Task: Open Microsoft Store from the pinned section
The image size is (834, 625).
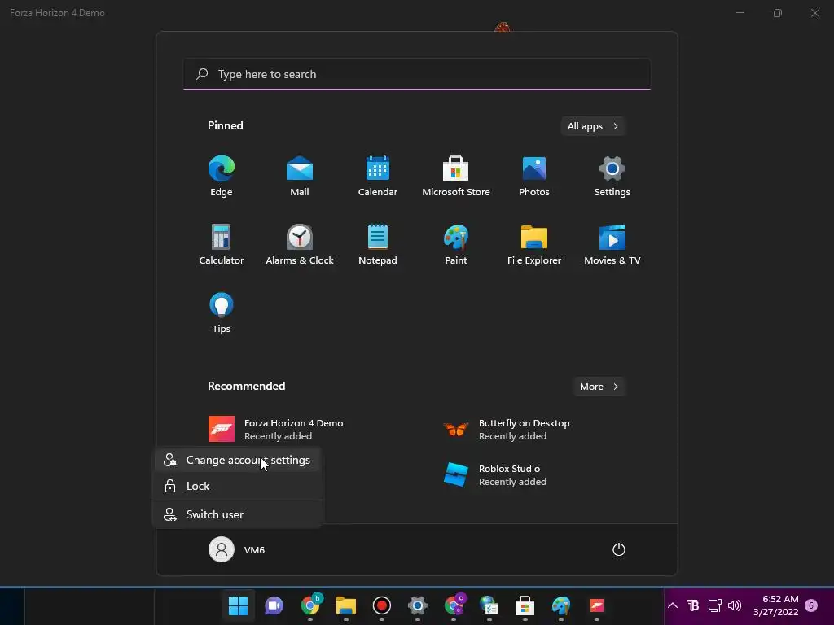Action: (456, 176)
